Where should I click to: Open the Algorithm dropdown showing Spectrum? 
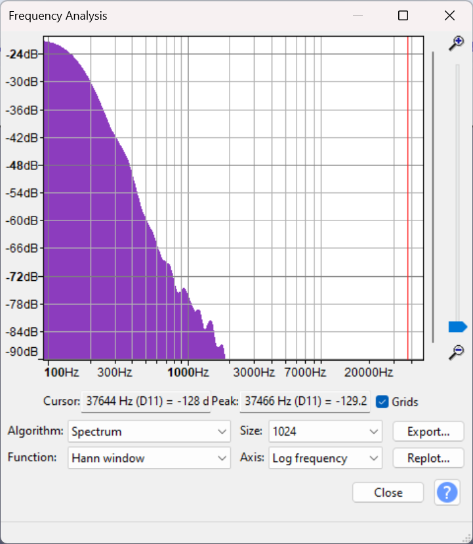[x=149, y=431]
